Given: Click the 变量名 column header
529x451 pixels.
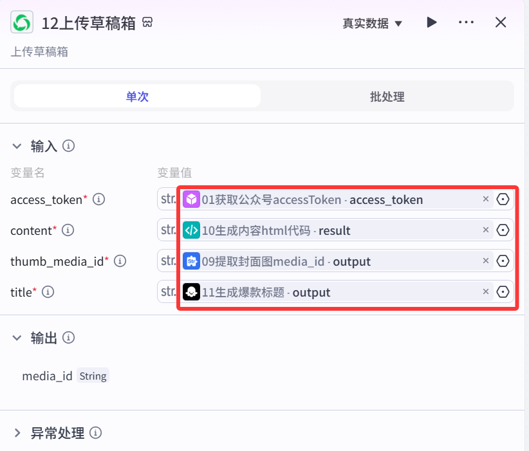Looking at the screenshot, I should click(28, 172).
